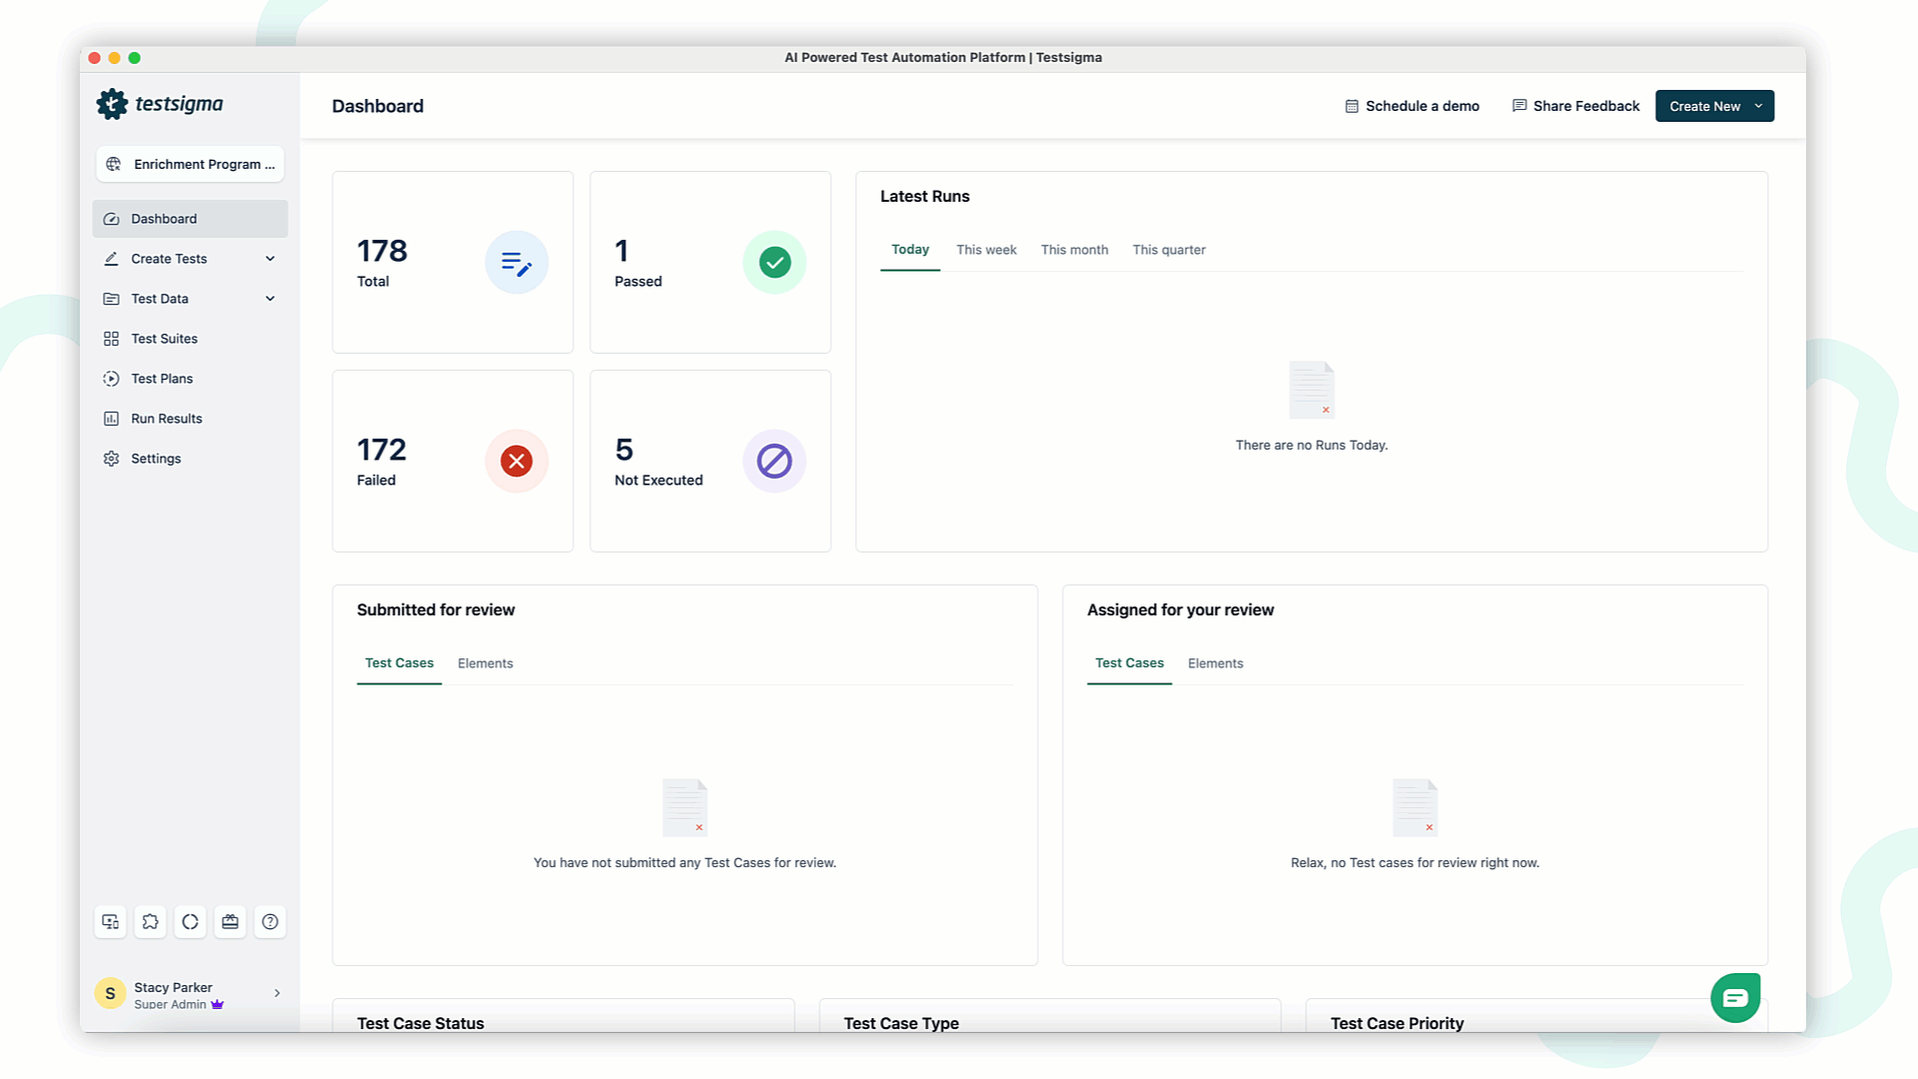The image size is (1918, 1079).
Task: Click the 178 Total count
Action: point(382,251)
